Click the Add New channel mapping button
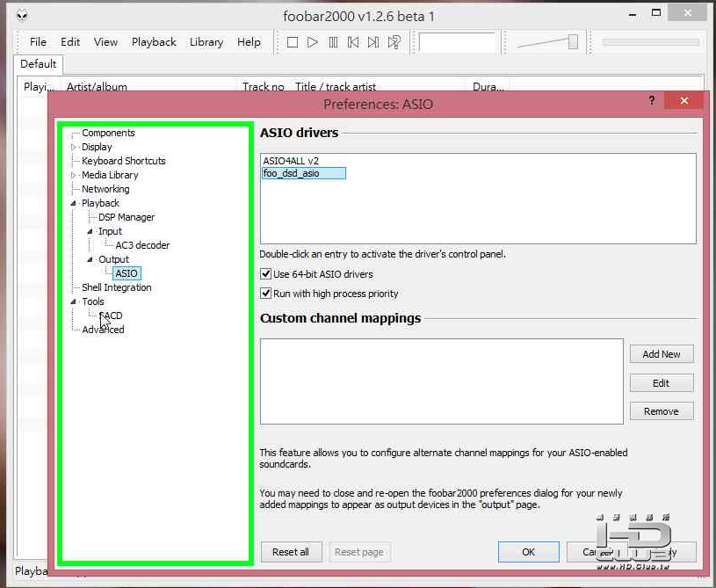This screenshot has height=588, width=716. click(x=662, y=354)
